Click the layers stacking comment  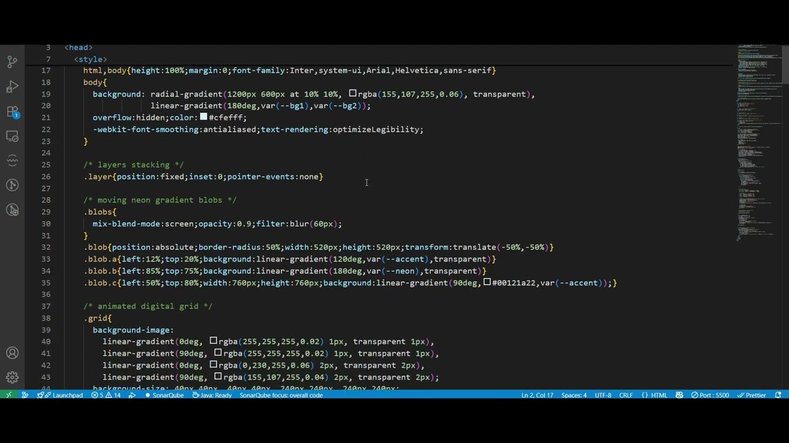point(134,165)
